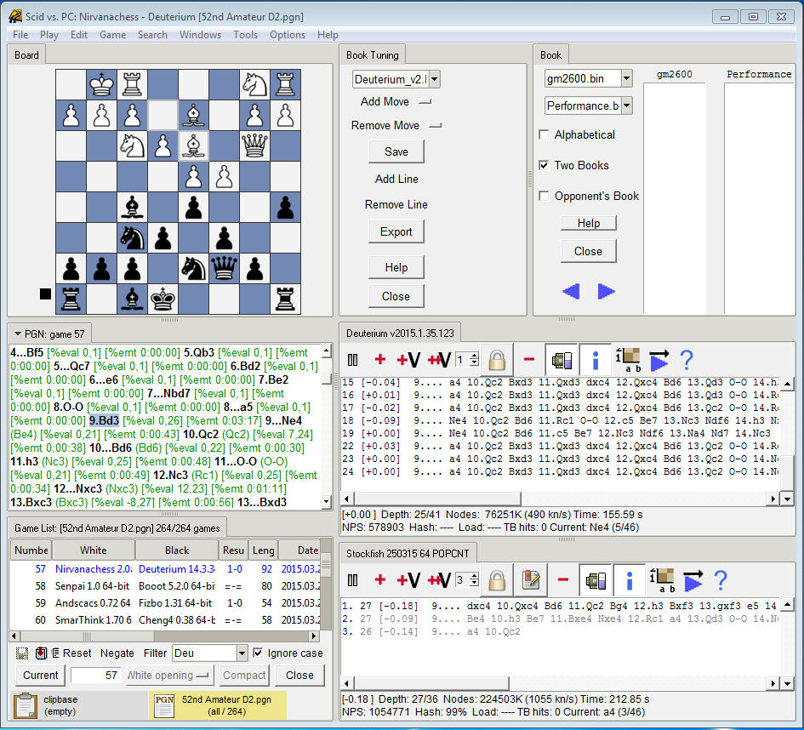Open the Options menu
This screenshot has height=730, width=804.
(x=288, y=35)
